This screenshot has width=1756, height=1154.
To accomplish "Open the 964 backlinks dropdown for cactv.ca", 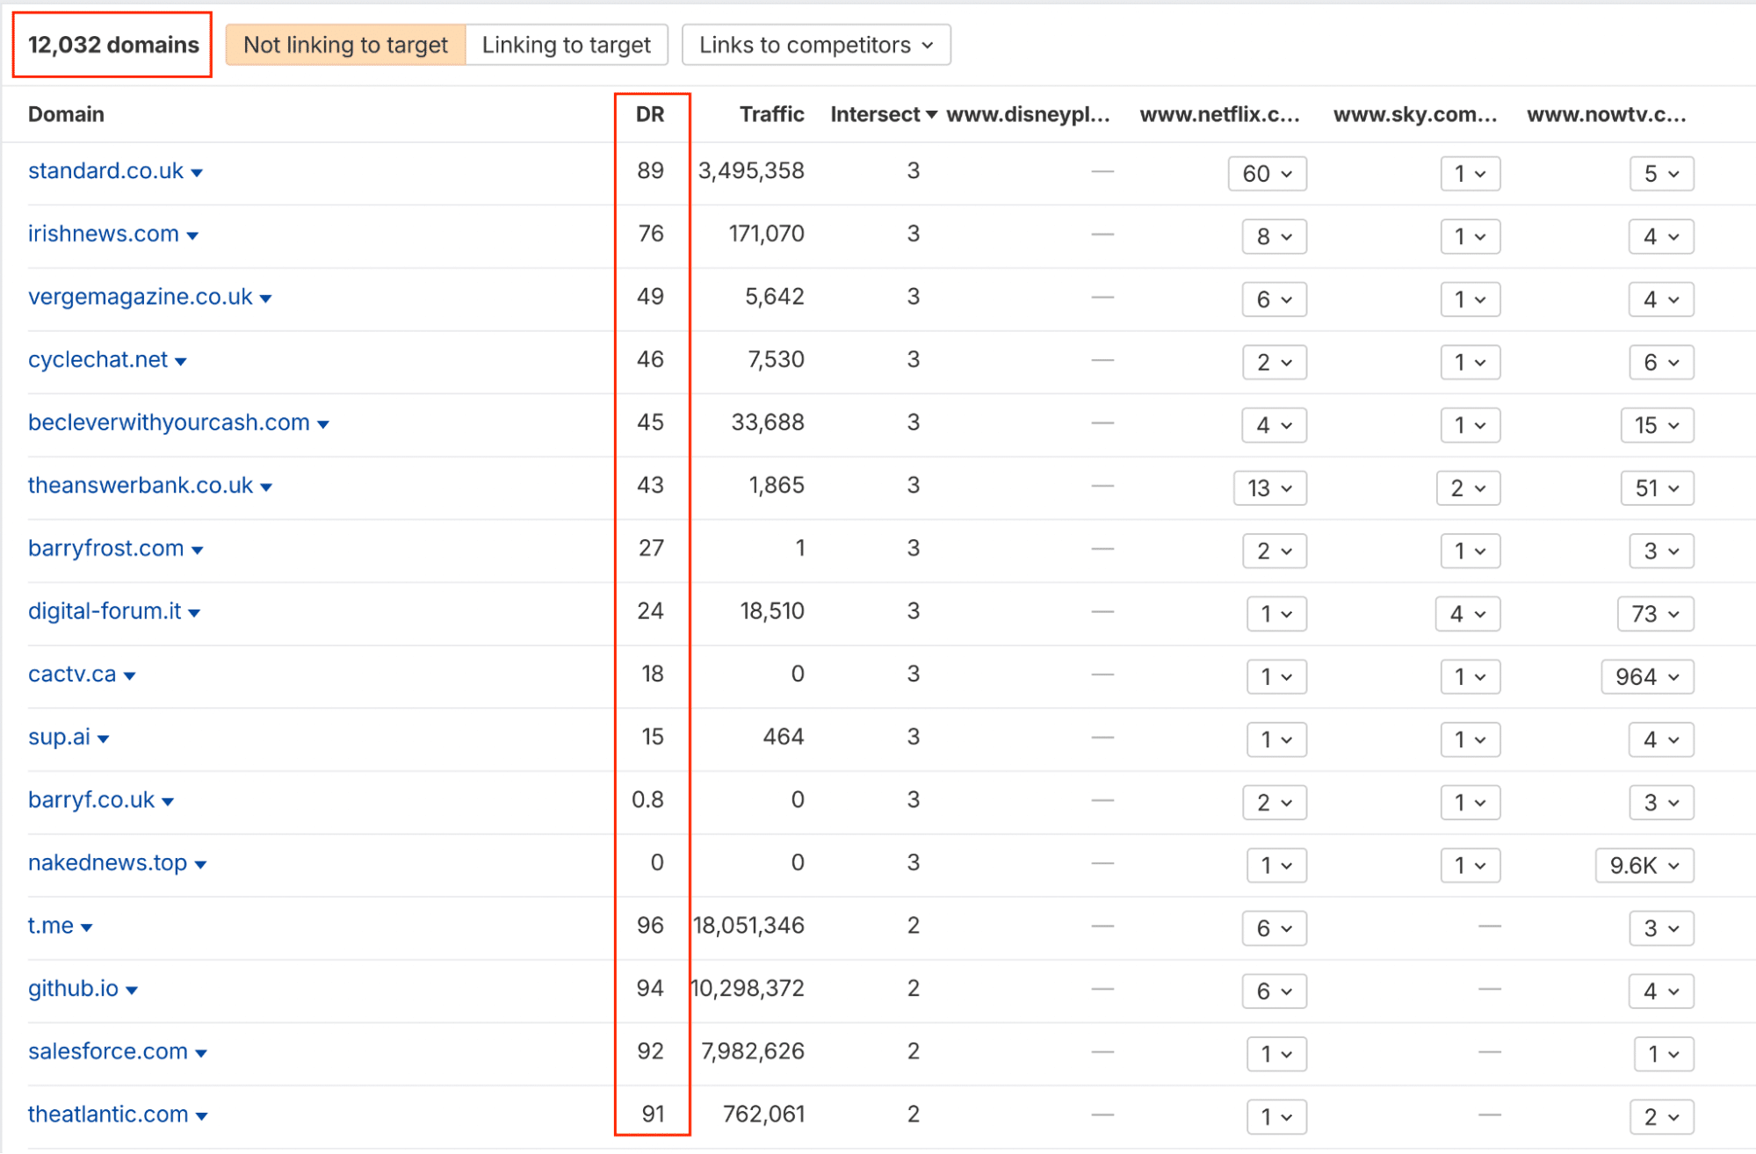I will tap(1646, 676).
